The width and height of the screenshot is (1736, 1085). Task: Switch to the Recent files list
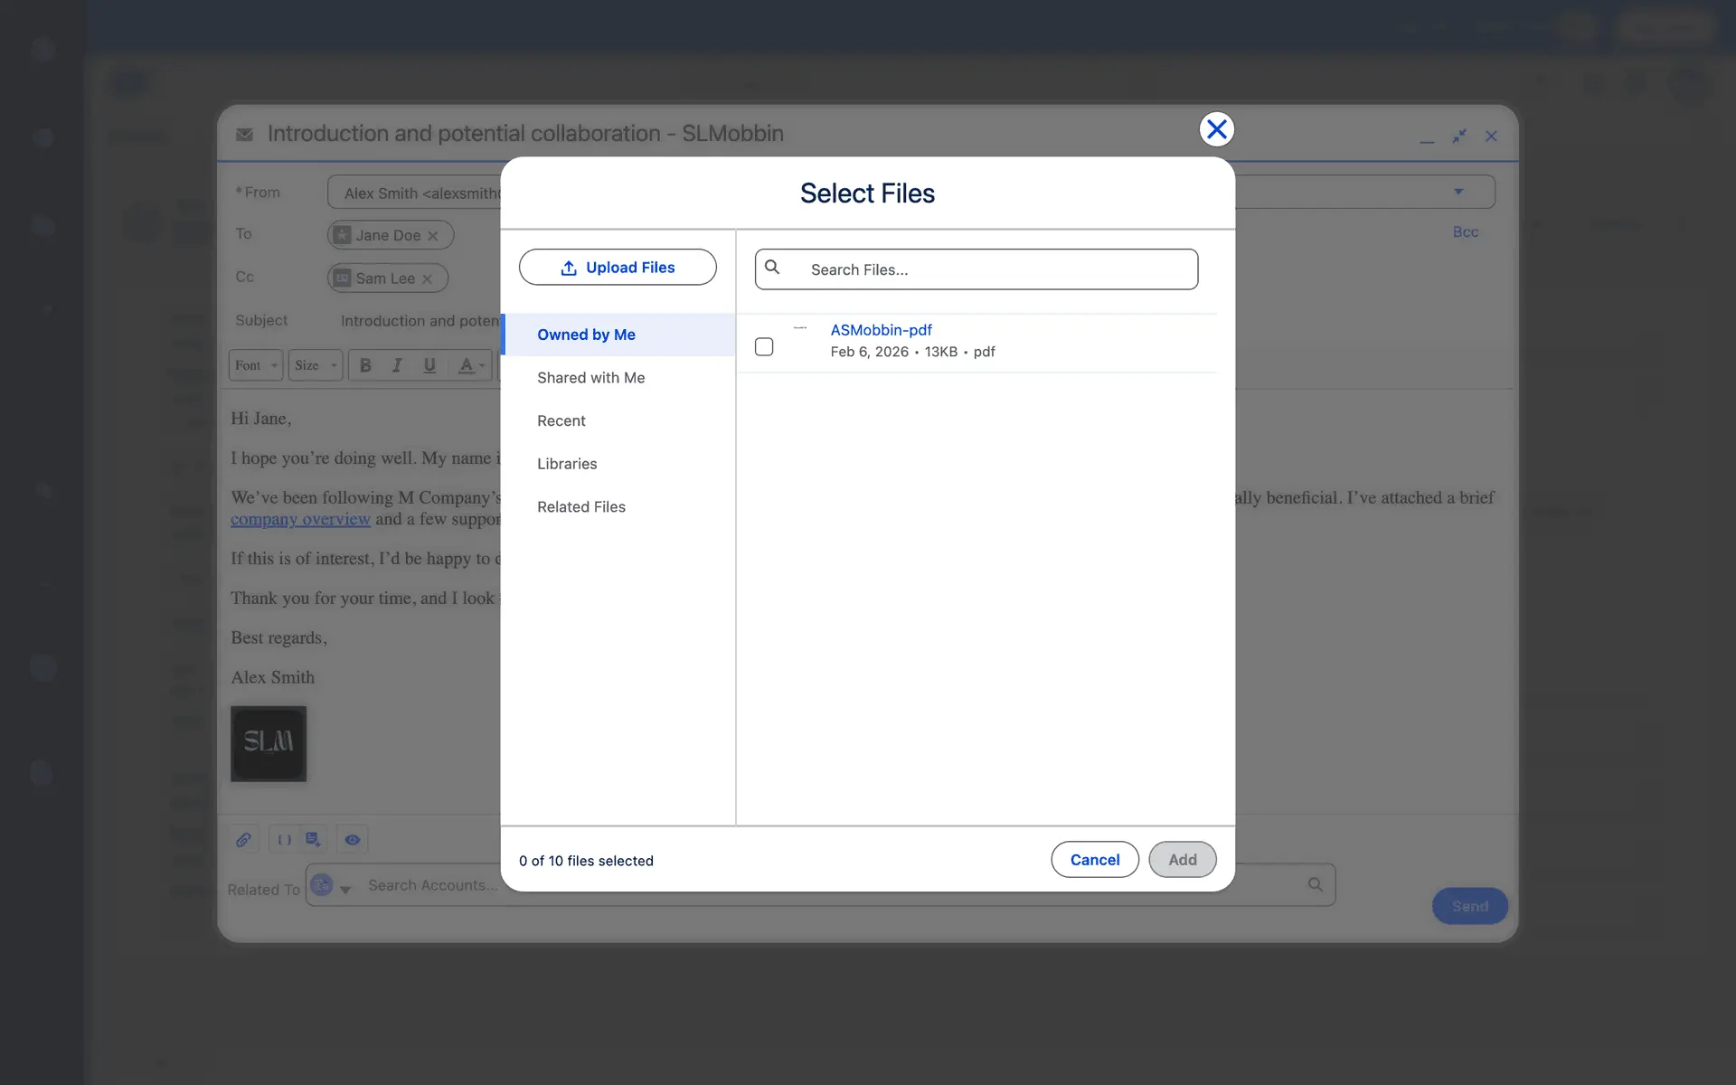tap(561, 420)
